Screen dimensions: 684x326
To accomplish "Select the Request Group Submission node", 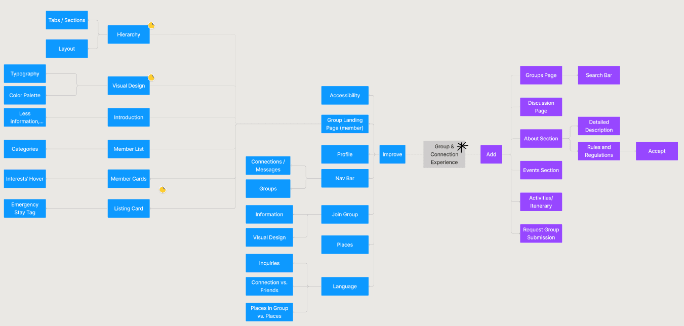I will tap(541, 233).
